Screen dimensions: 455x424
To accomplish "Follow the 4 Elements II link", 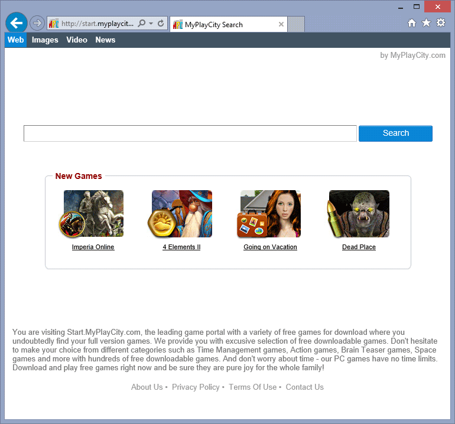I will (x=181, y=247).
